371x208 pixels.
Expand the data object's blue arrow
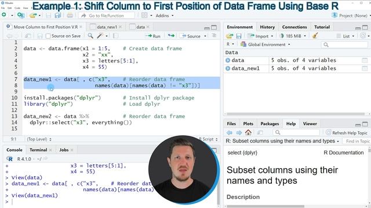[228, 60]
